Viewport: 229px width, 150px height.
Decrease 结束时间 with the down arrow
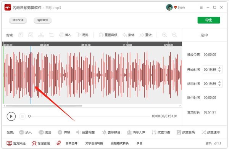tap(219, 85)
